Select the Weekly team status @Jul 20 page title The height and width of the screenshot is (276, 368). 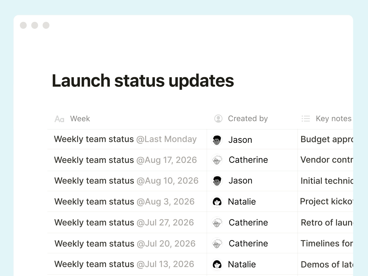pyautogui.click(x=94, y=243)
